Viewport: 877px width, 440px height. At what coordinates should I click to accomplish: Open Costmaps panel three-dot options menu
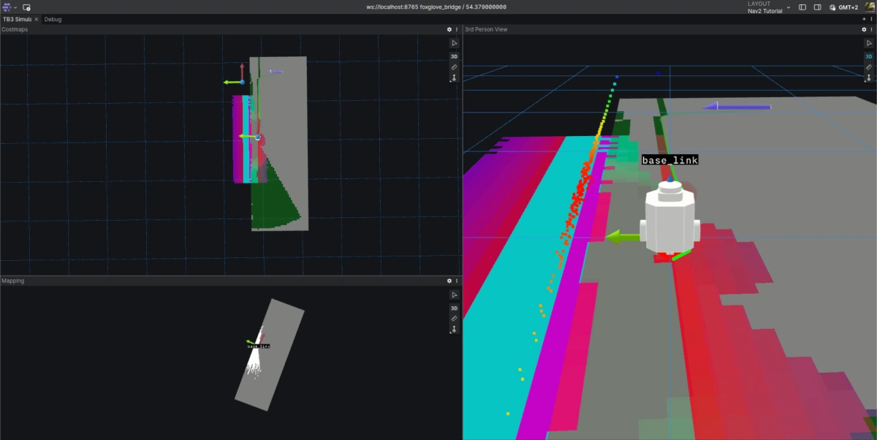[x=458, y=29]
